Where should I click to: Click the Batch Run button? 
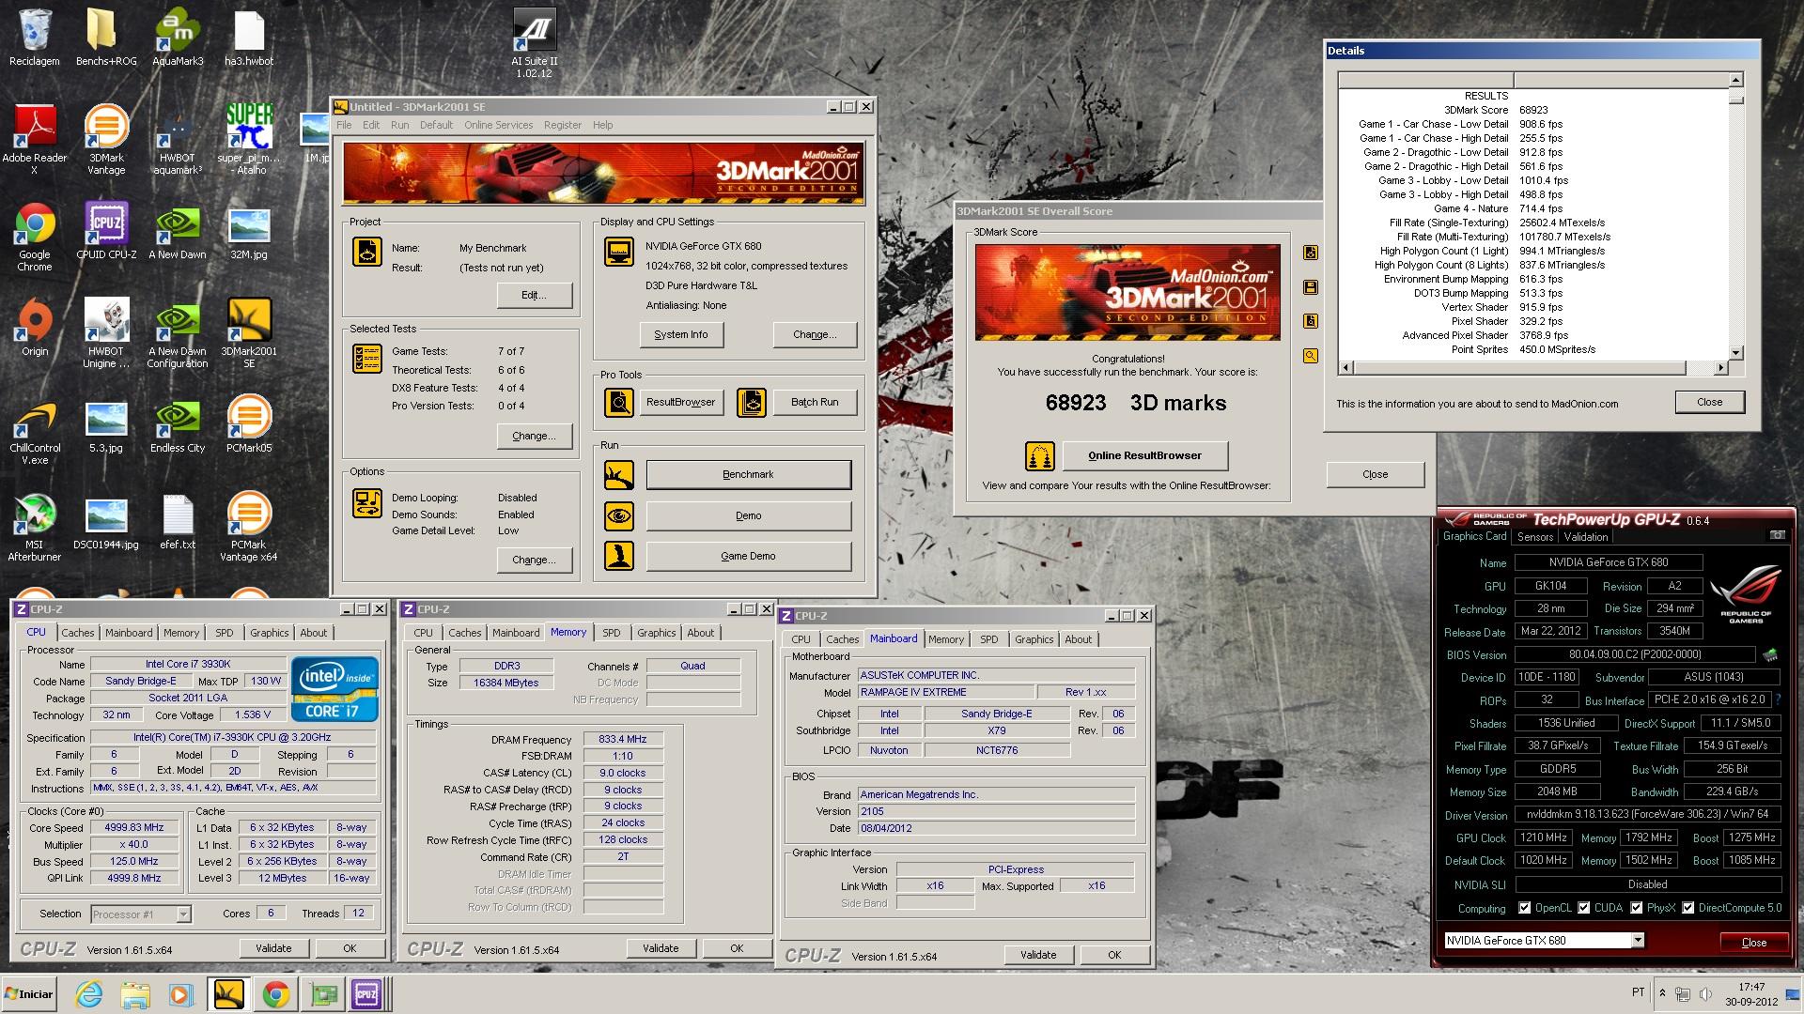pos(815,403)
